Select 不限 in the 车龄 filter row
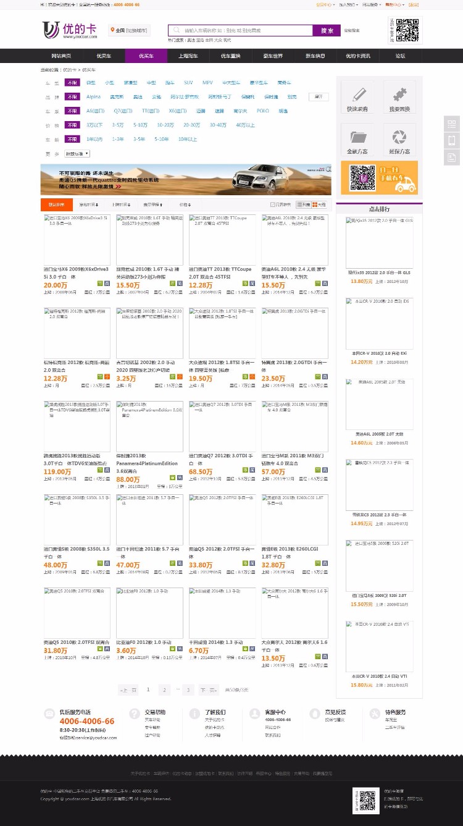The width and height of the screenshot is (463, 826). coord(73,139)
